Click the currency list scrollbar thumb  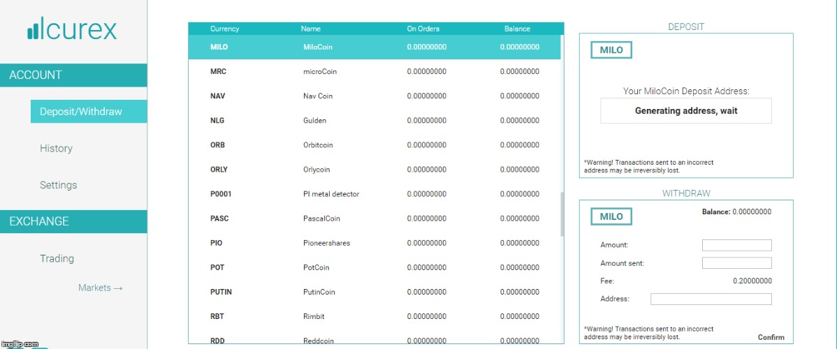tap(562, 214)
